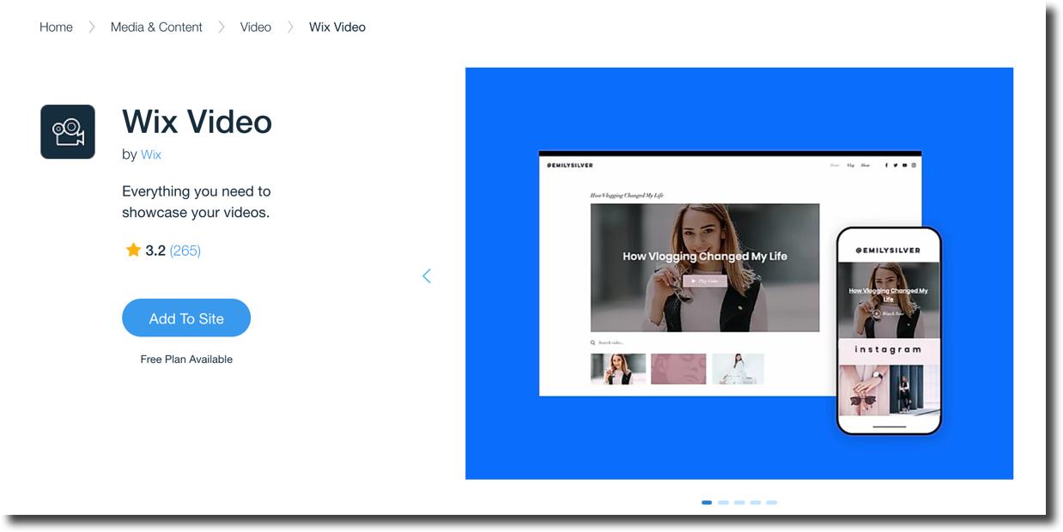
Task: Jump to the second carousel slide dot
Action: click(723, 502)
